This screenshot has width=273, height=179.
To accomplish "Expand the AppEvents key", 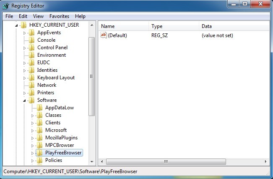I will [x=25, y=33].
